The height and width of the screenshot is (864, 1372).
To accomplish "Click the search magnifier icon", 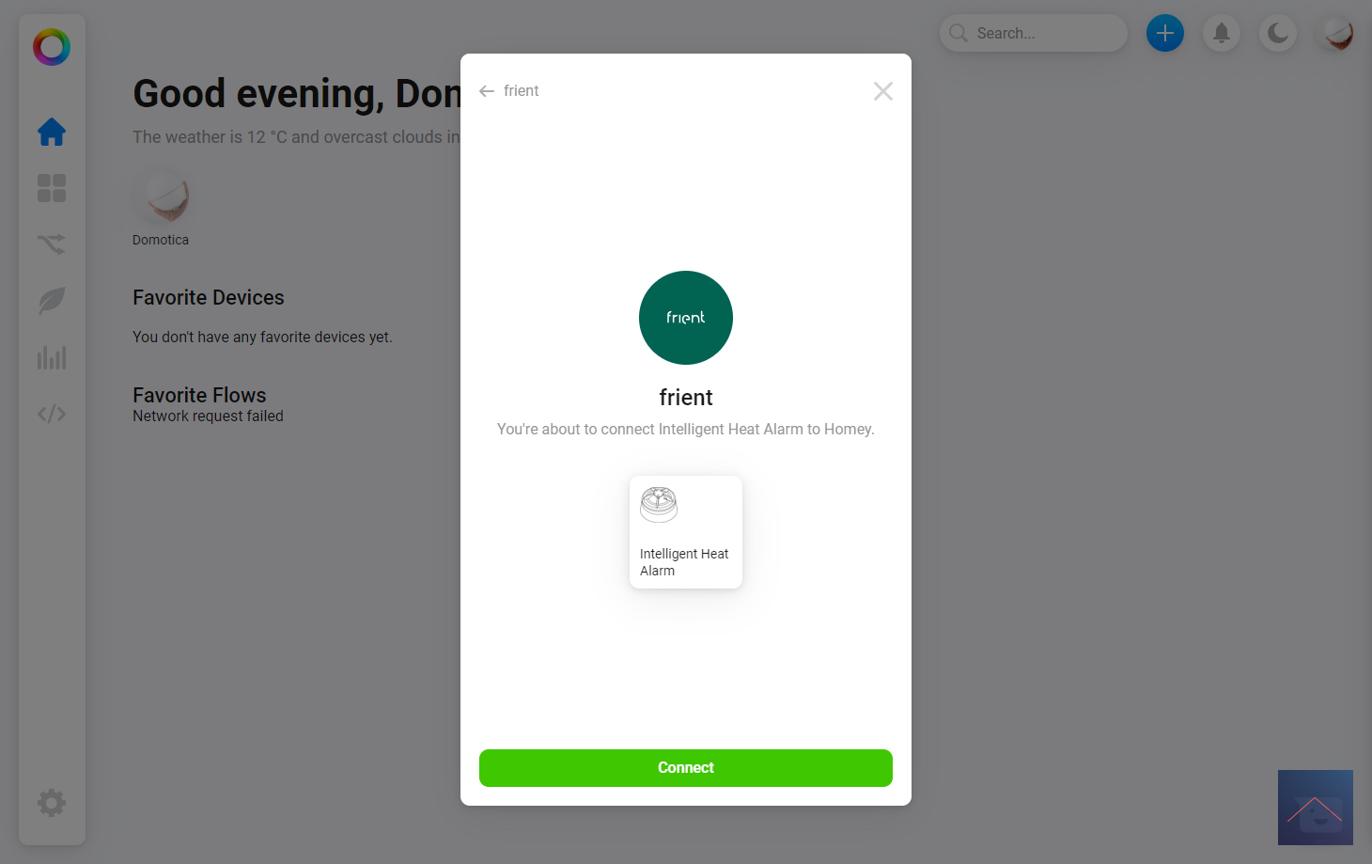I will [x=959, y=33].
